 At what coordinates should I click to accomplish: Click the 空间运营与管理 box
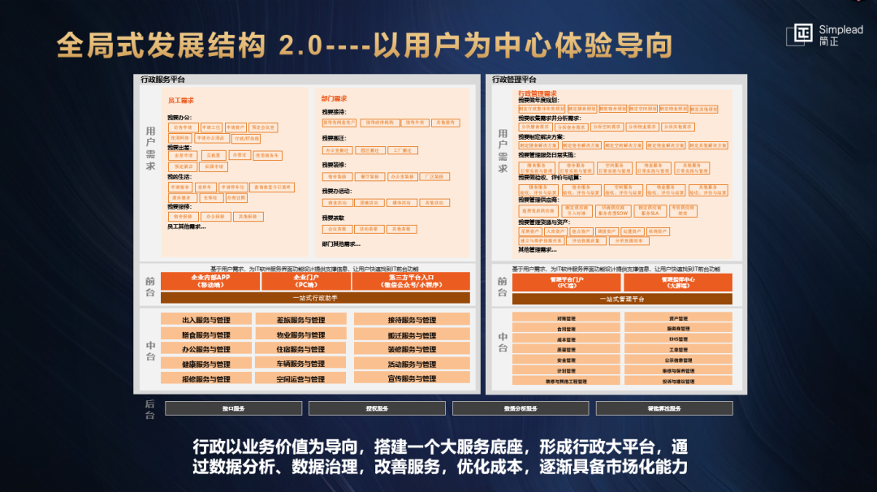click(x=301, y=378)
